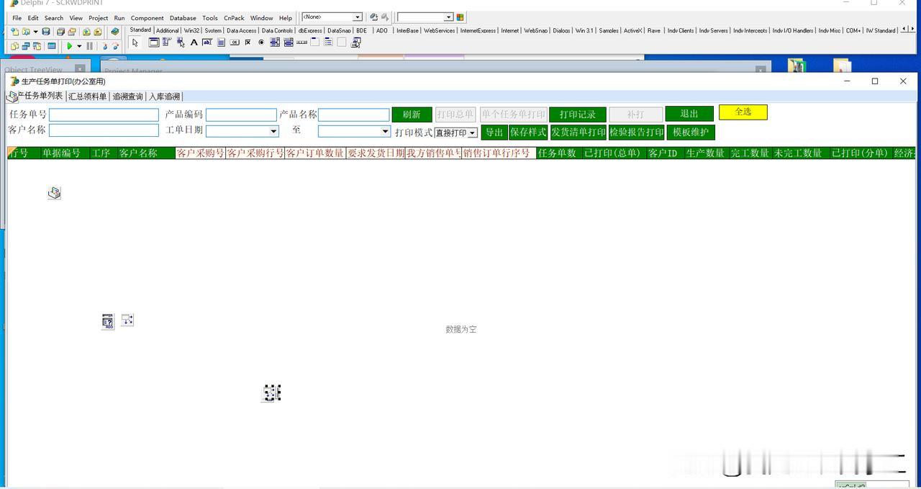Pick the RadioButton component in the palette
This screenshot has width=921, height=489.
coord(261,42)
